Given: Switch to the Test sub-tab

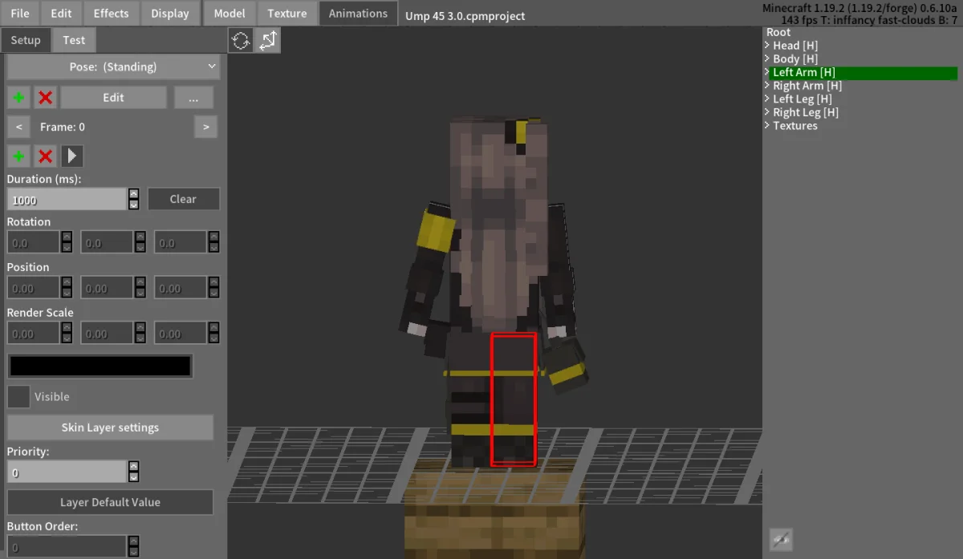Looking at the screenshot, I should click(74, 40).
